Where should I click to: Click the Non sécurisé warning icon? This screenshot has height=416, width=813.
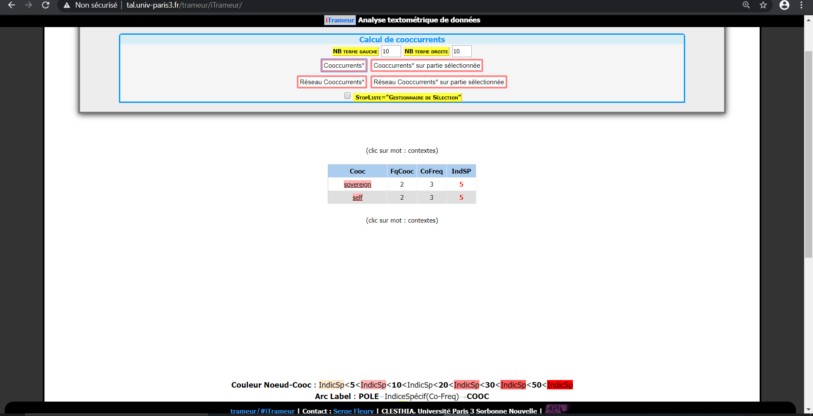point(66,5)
